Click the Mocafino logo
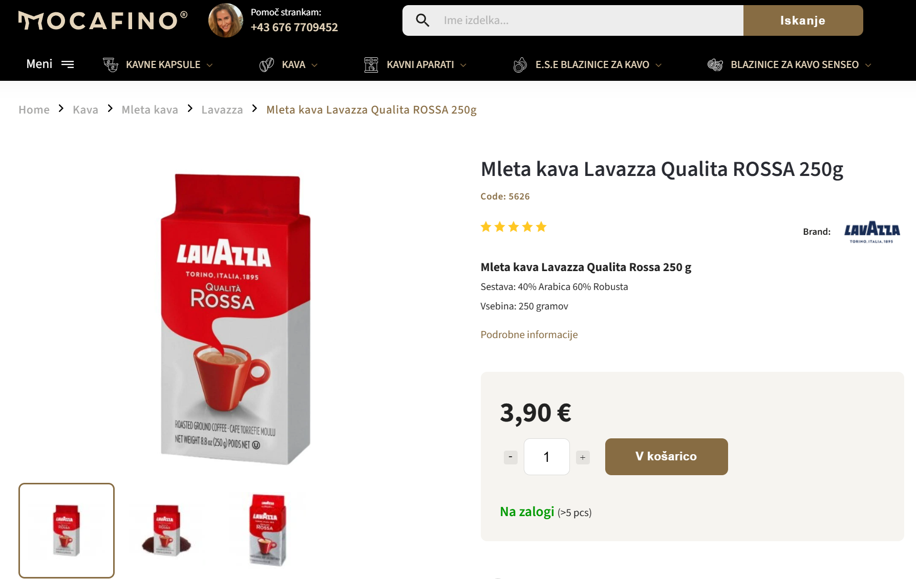Screen dimensions: 916x579 (x=103, y=21)
